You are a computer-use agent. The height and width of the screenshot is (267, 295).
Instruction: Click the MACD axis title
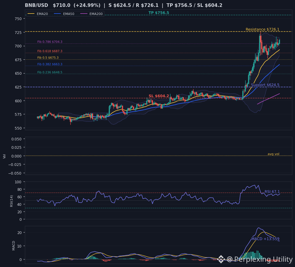click(13, 245)
